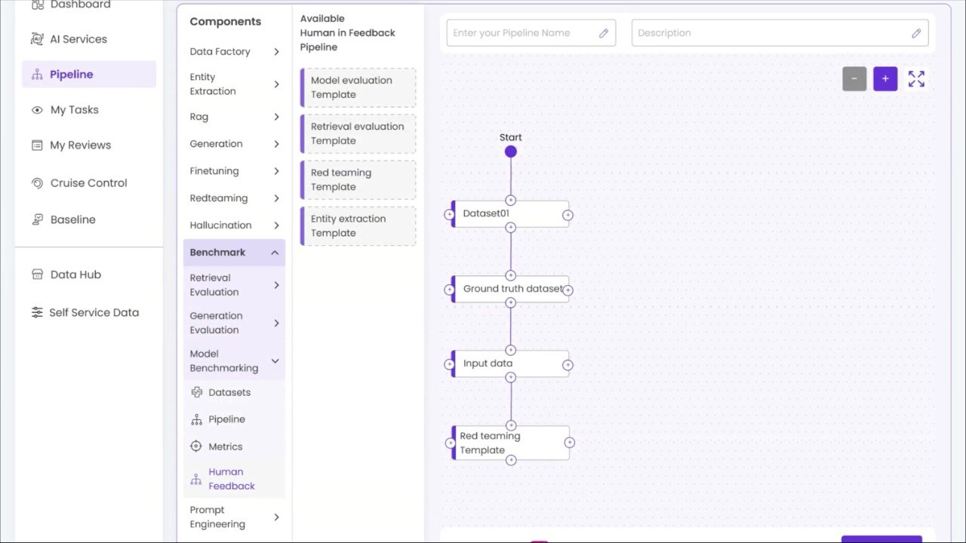
Task: Click the pencil icon in Pipeline Name field
Action: click(x=604, y=33)
